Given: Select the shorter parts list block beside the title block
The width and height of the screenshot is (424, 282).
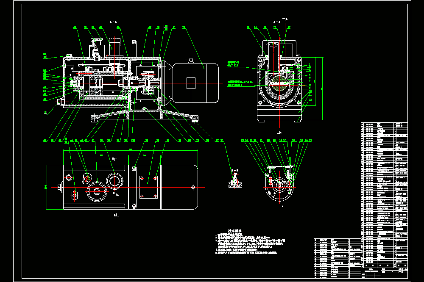Looking at the screenshot, I should (338, 258).
